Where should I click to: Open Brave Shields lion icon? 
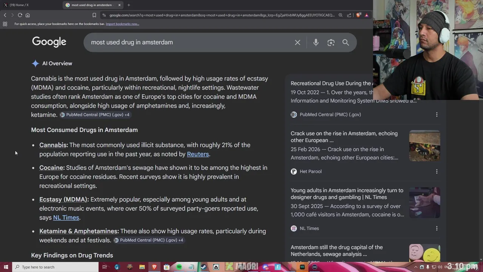pos(358,15)
